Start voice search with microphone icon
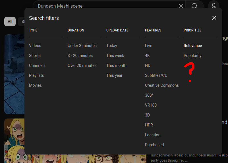 214,5
